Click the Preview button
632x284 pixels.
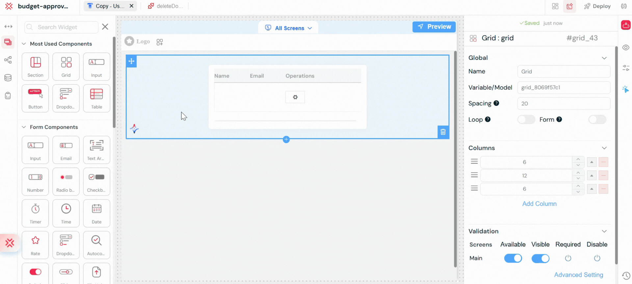coord(434,27)
